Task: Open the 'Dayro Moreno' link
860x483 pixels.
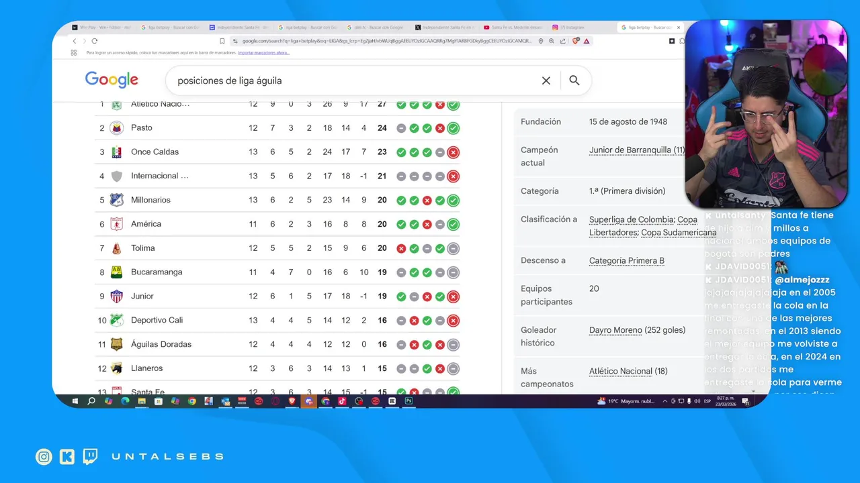Action: [x=615, y=330]
